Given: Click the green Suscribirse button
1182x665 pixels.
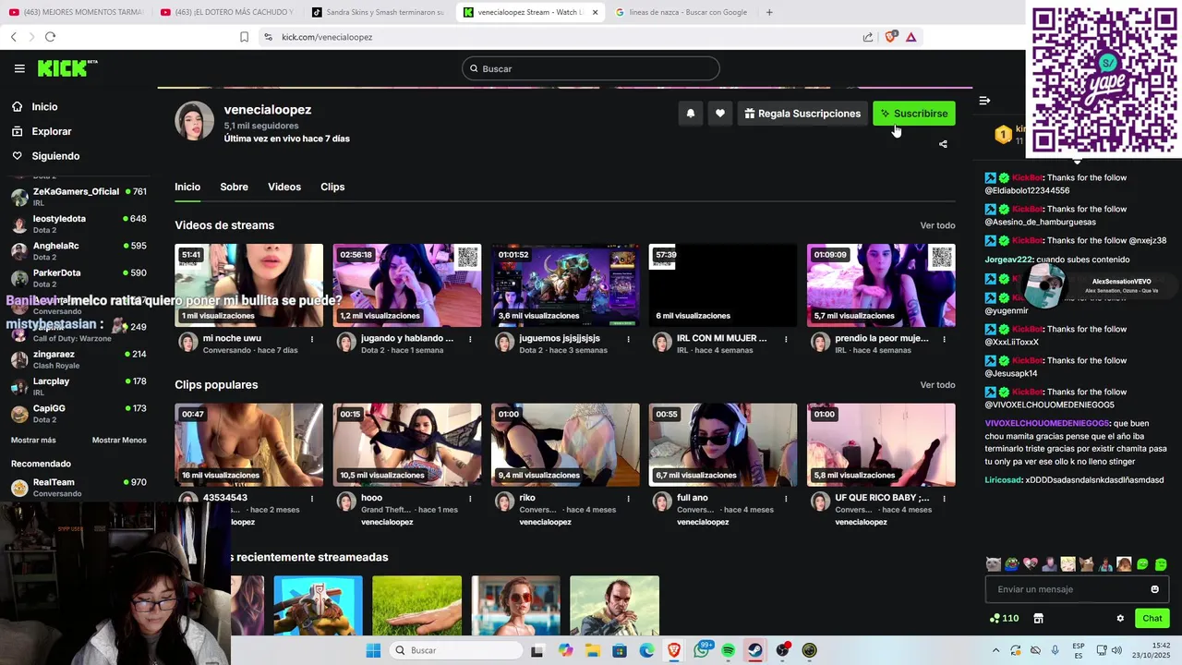Looking at the screenshot, I should tap(914, 114).
